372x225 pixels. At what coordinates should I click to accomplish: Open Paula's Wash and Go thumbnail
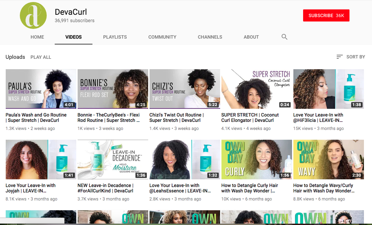[41, 89]
